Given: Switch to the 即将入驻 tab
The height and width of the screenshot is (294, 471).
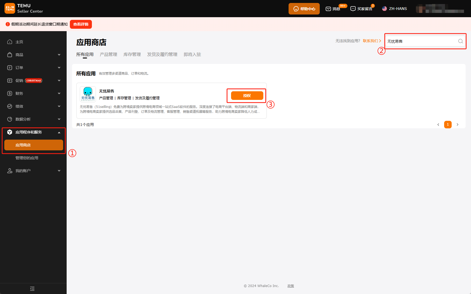Looking at the screenshot, I should click(x=192, y=55).
